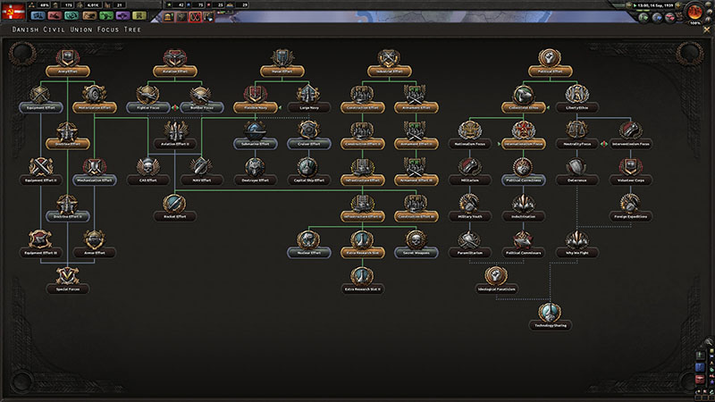
Task: Select the Armament Effort III focus
Action: pos(416,172)
